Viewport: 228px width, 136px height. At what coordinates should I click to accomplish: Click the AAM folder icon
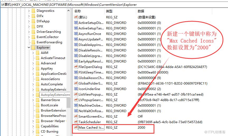tap(37, 53)
